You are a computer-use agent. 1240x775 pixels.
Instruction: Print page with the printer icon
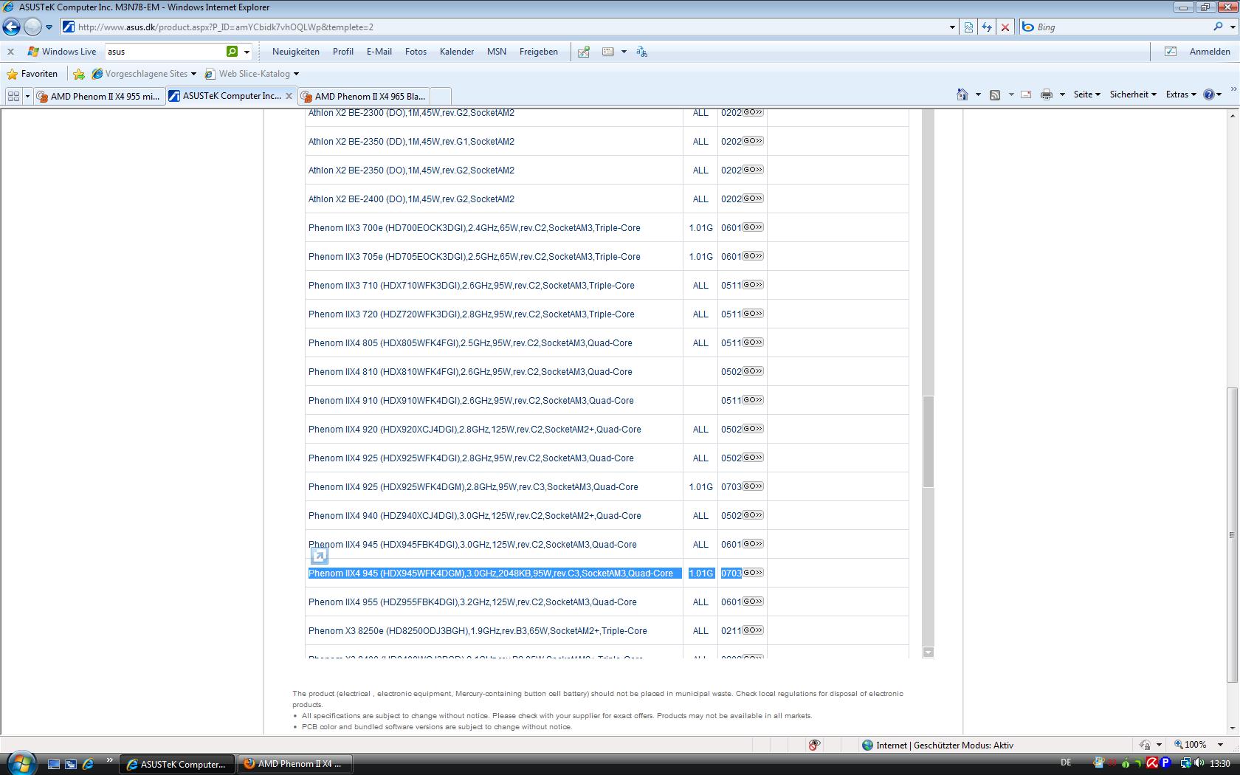(x=1046, y=94)
